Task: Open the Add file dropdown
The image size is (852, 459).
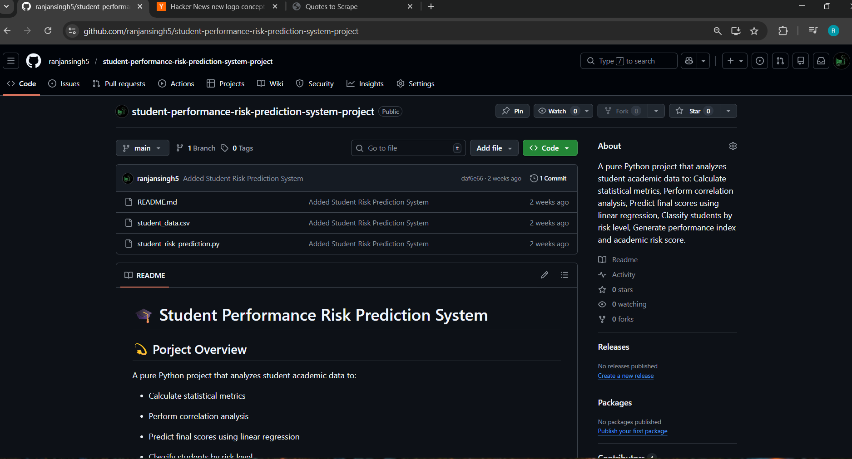Action: click(494, 148)
